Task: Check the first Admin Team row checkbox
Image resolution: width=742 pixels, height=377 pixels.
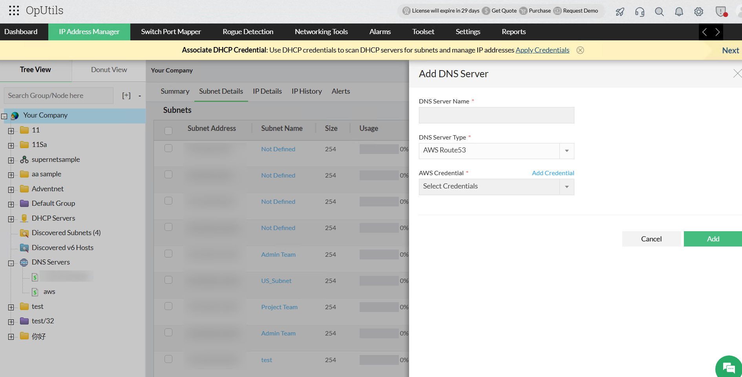Action: pyautogui.click(x=168, y=254)
